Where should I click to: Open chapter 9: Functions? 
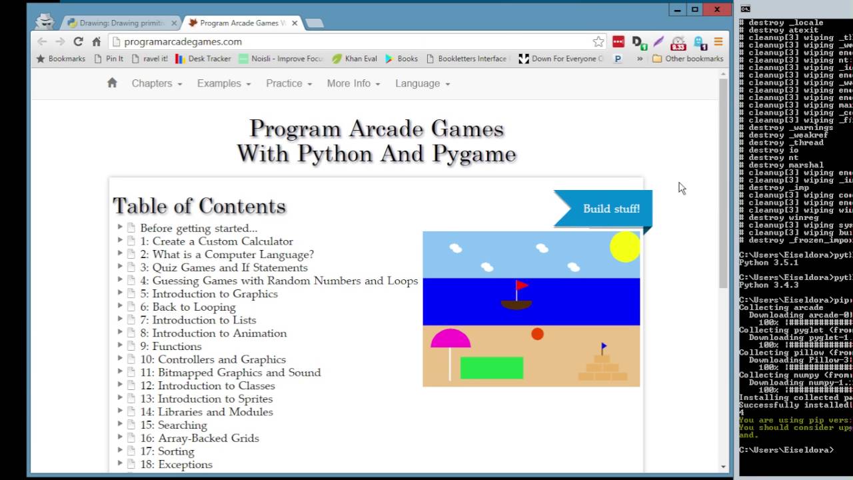(171, 346)
